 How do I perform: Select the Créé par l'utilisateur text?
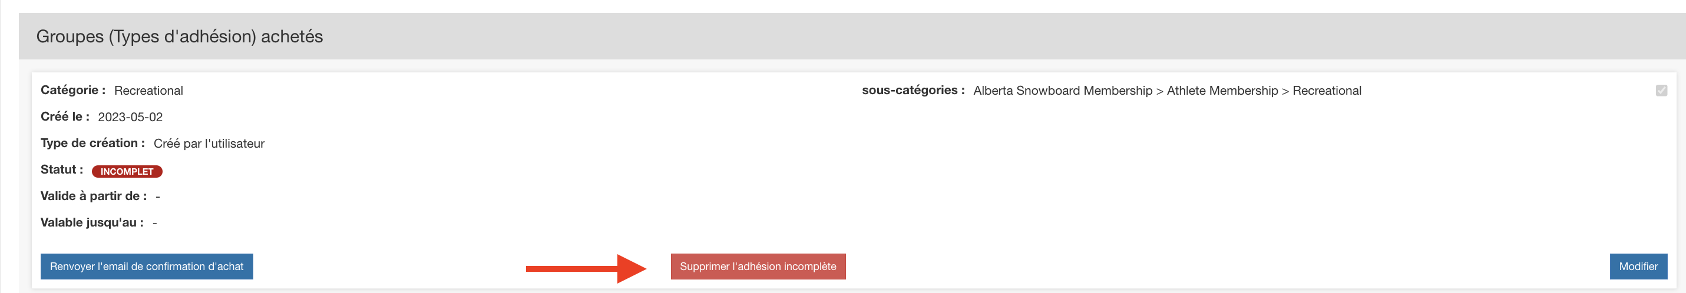point(209,144)
